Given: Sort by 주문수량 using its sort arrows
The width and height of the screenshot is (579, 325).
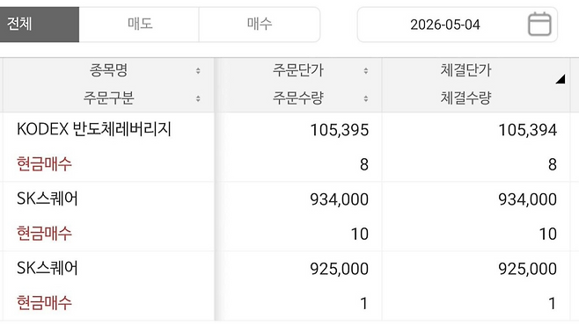Looking at the screenshot, I should [365, 98].
